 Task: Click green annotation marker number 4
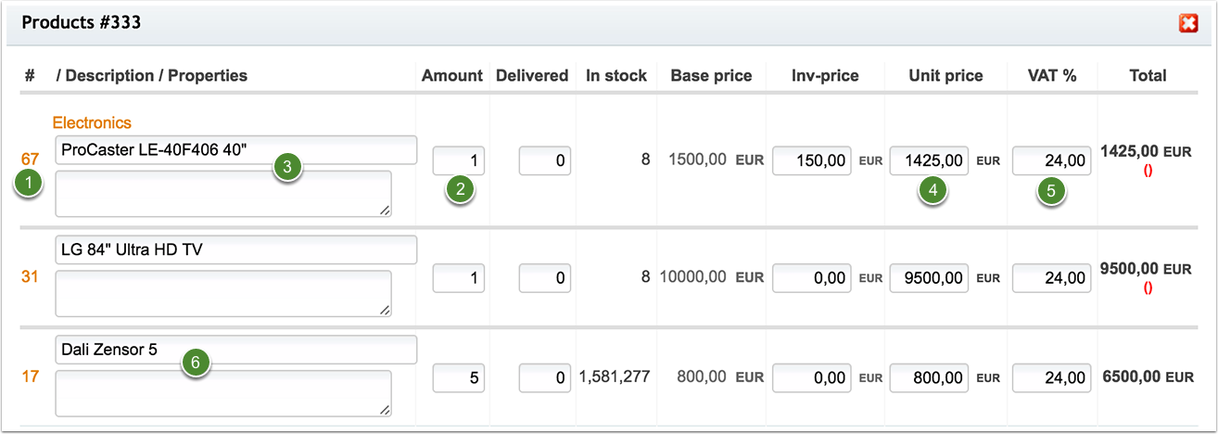(x=933, y=190)
